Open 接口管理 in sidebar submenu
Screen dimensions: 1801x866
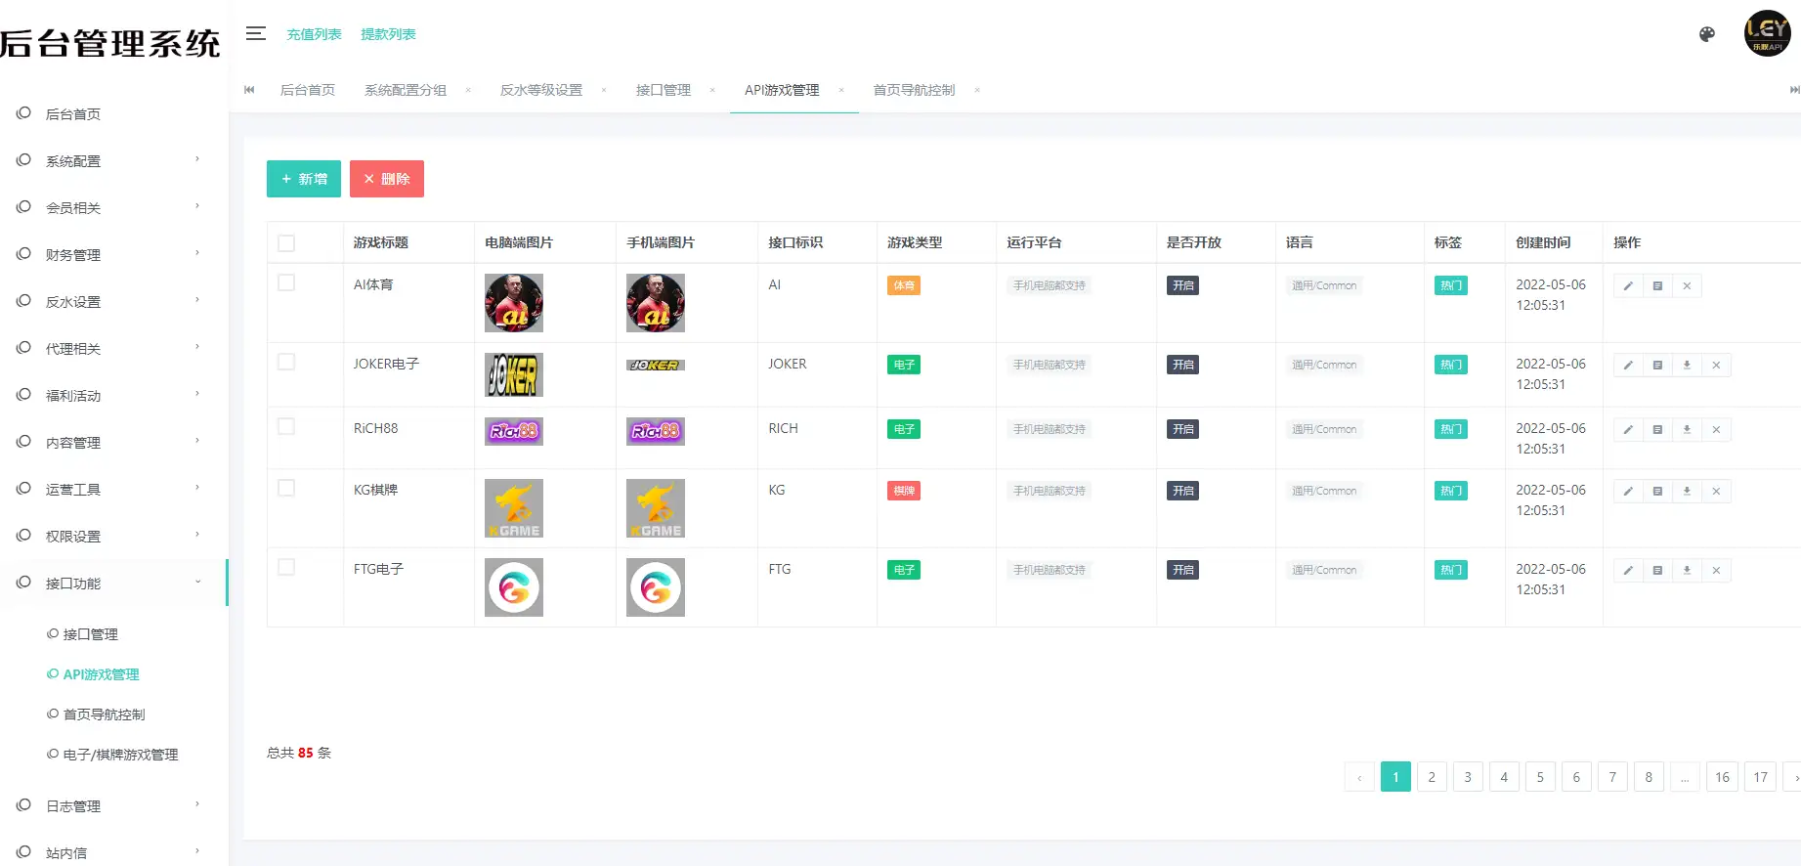tap(90, 634)
